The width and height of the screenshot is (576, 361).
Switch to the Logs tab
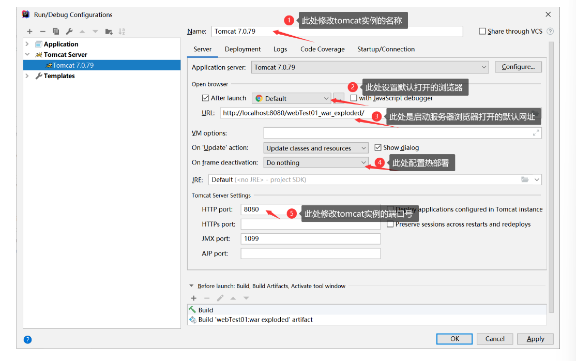click(x=280, y=49)
